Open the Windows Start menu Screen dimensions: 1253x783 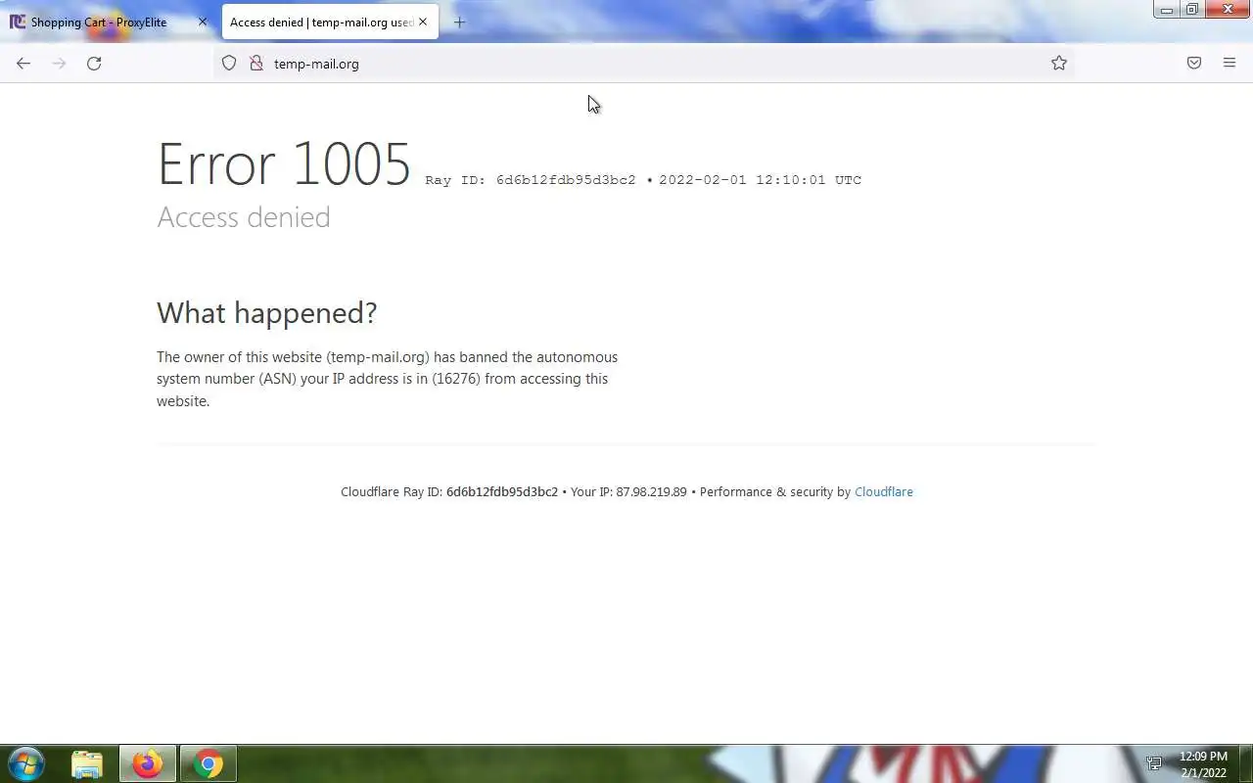(26, 763)
